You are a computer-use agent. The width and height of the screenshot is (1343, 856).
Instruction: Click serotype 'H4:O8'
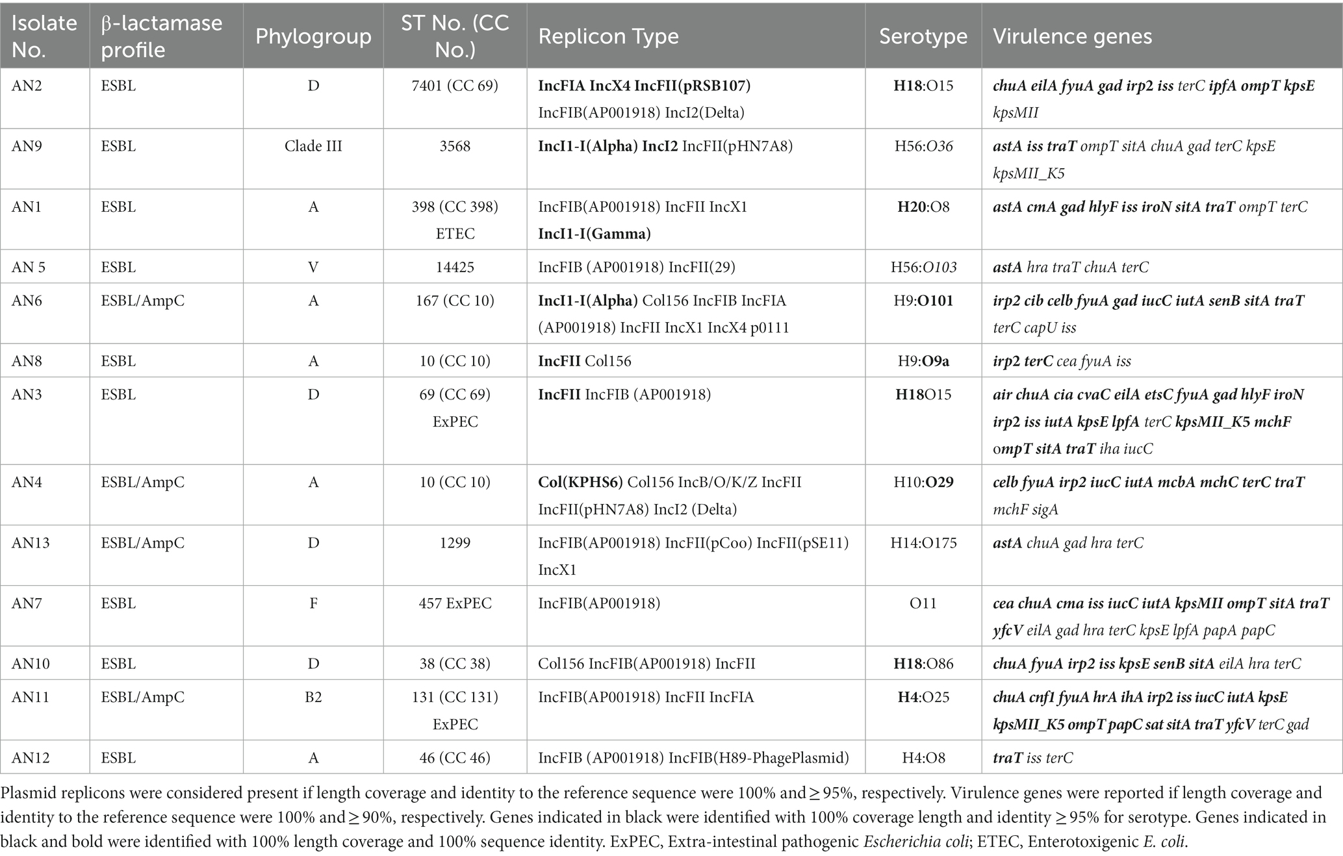click(x=923, y=757)
